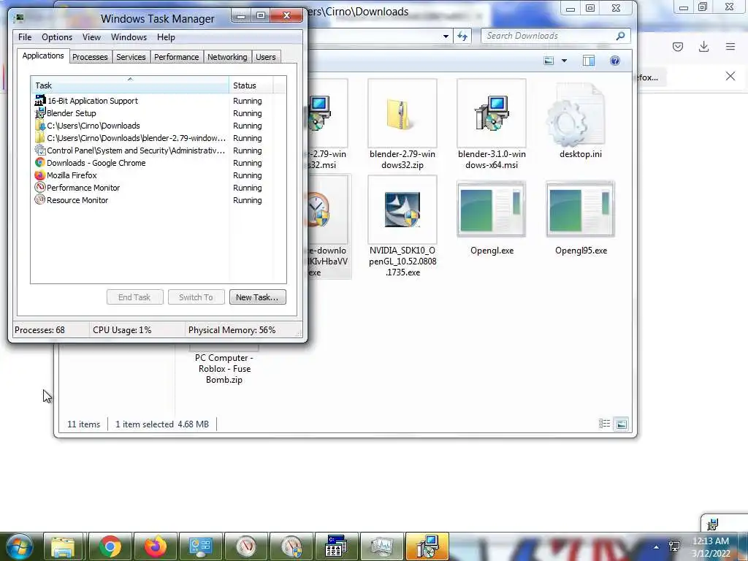The width and height of the screenshot is (748, 561).
Task: Select the Blender Setup task row
Action: pos(148,113)
